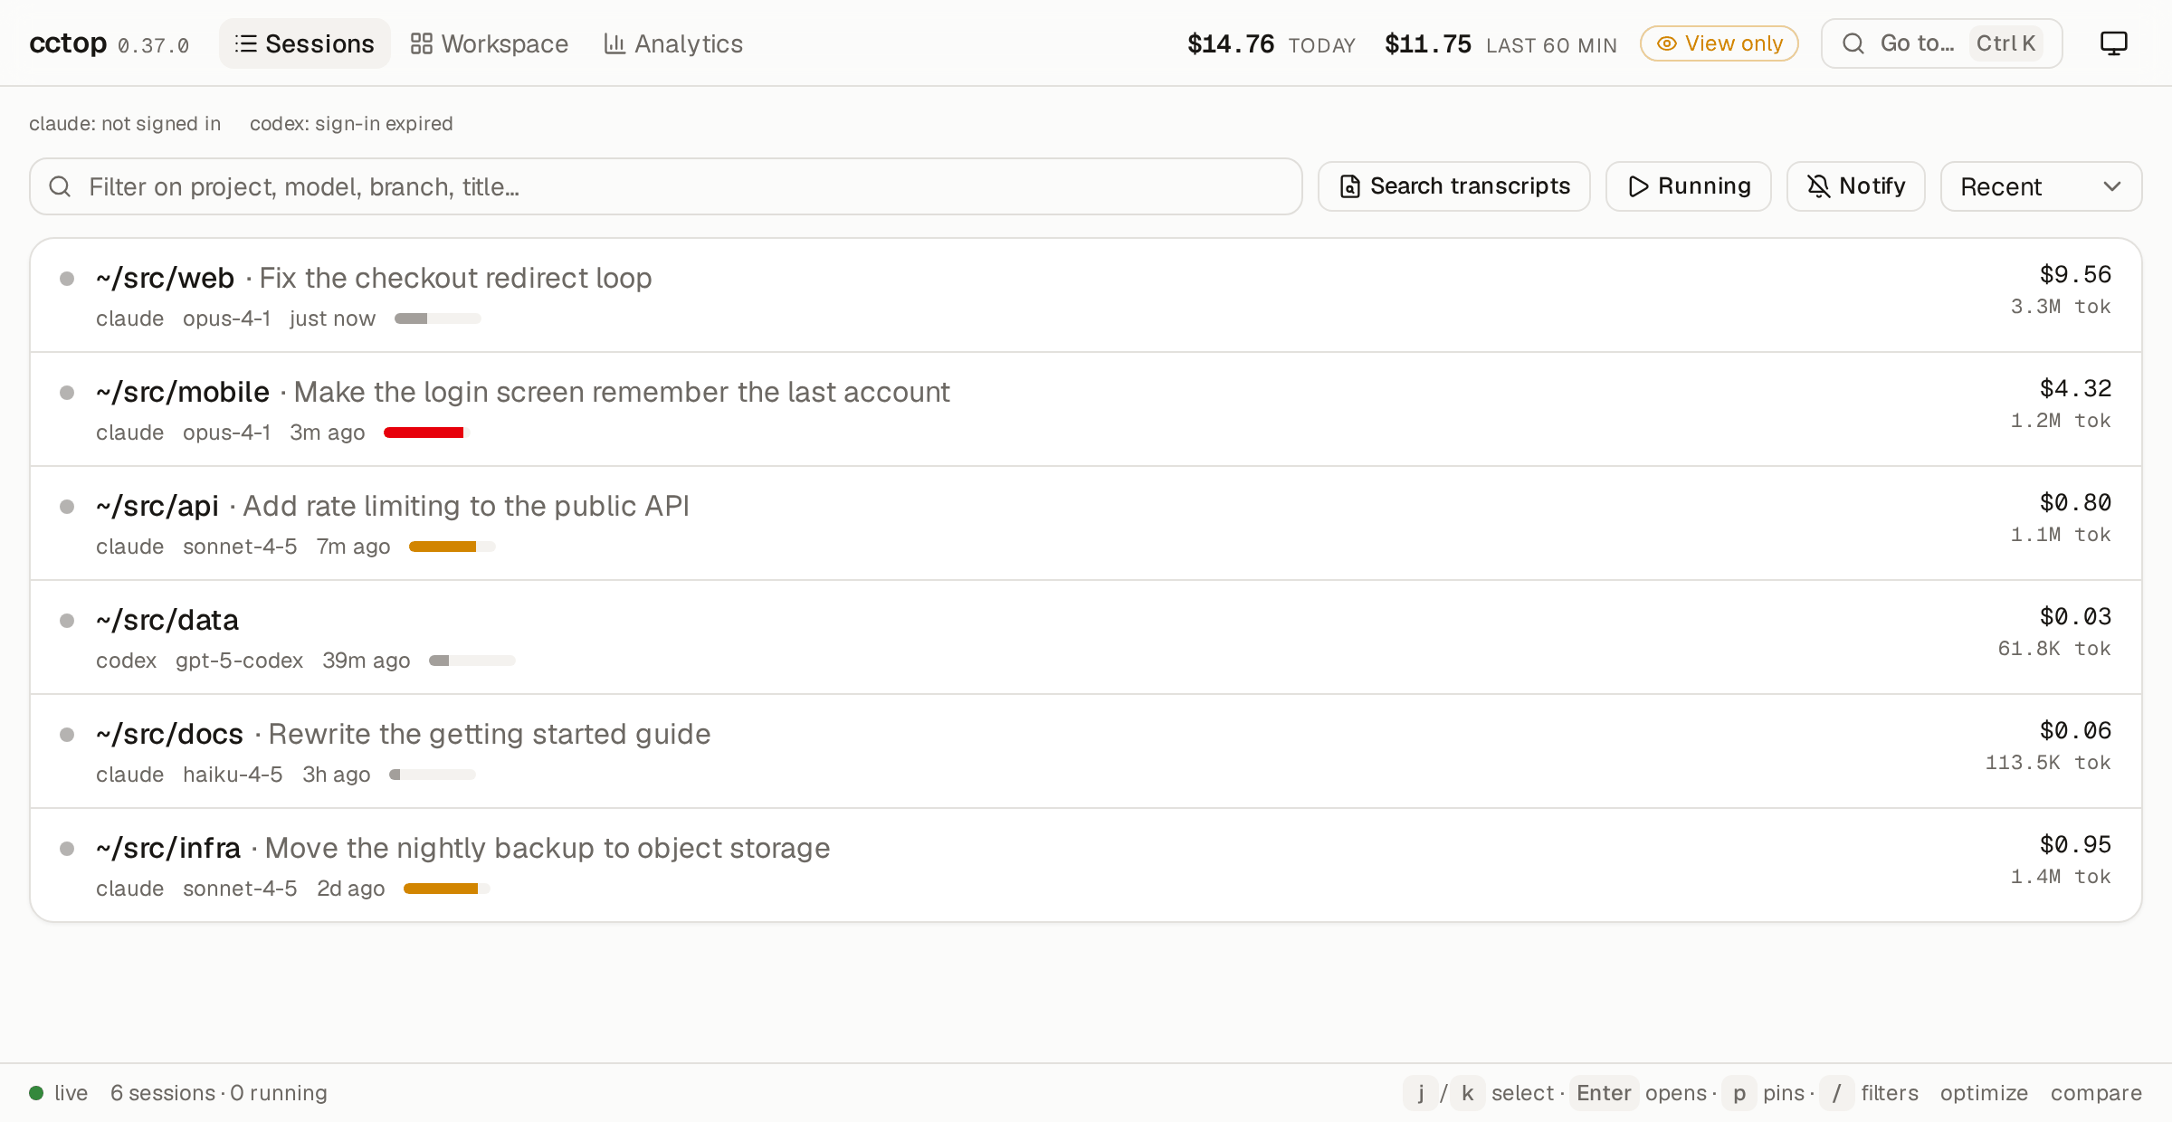Click the $14.76 TODAY cost total
This screenshot has height=1122, width=2172.
(1272, 43)
